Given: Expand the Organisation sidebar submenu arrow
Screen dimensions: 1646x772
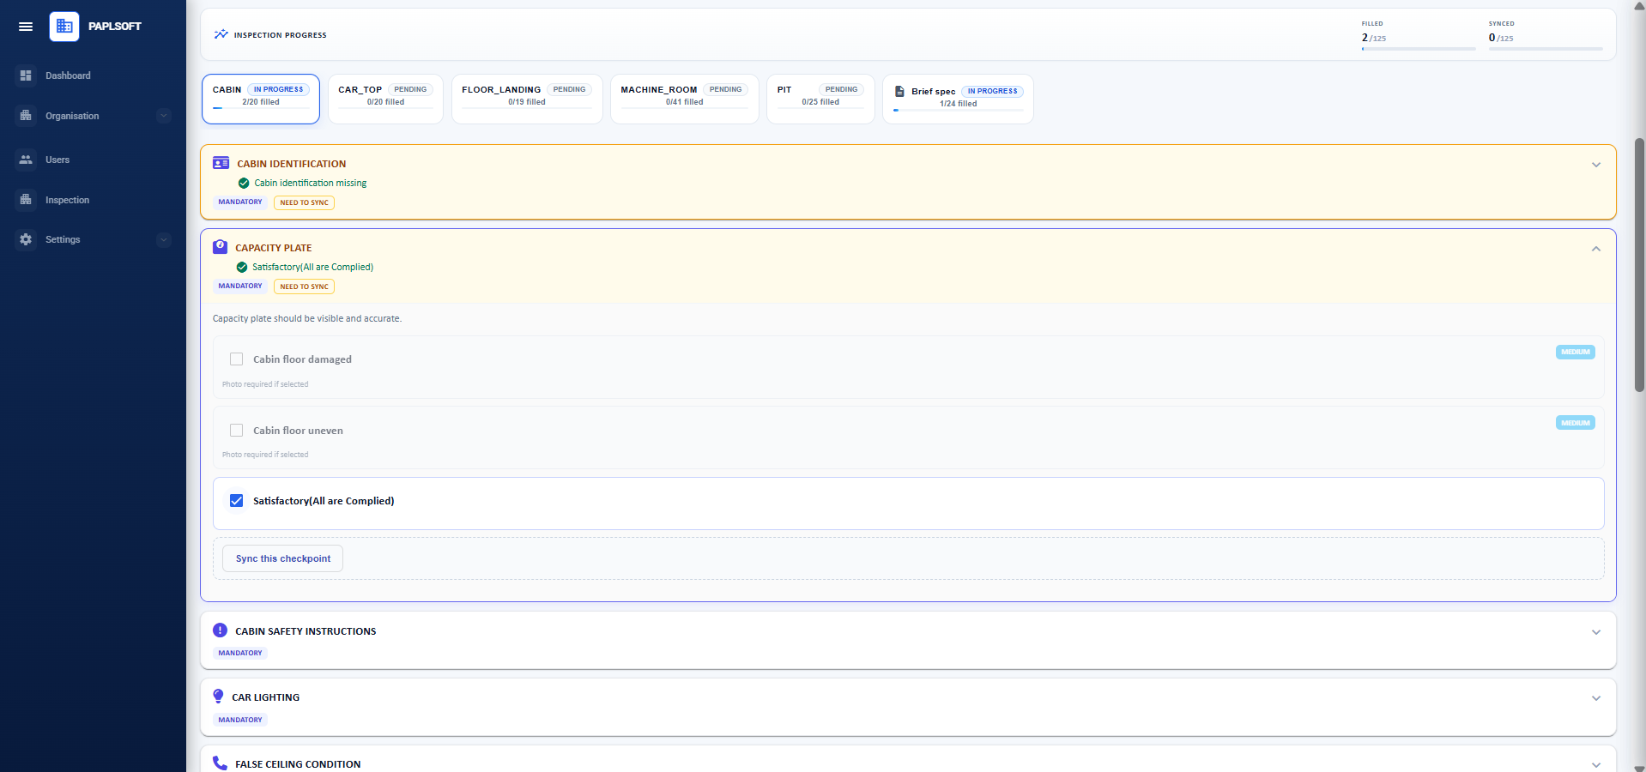Looking at the screenshot, I should pos(164,116).
